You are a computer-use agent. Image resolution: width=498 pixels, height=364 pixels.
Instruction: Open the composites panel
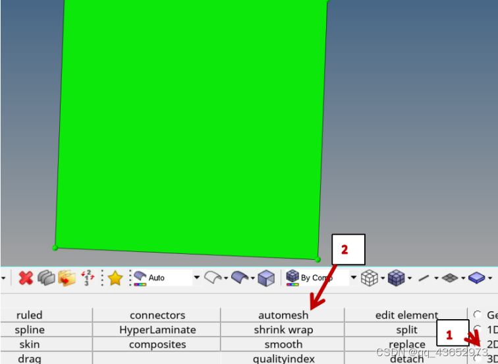coord(157,344)
